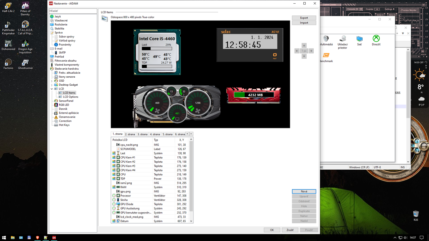This screenshot has width=429, height=241.
Task: Select the Poznámky info item
Action: [65, 45]
